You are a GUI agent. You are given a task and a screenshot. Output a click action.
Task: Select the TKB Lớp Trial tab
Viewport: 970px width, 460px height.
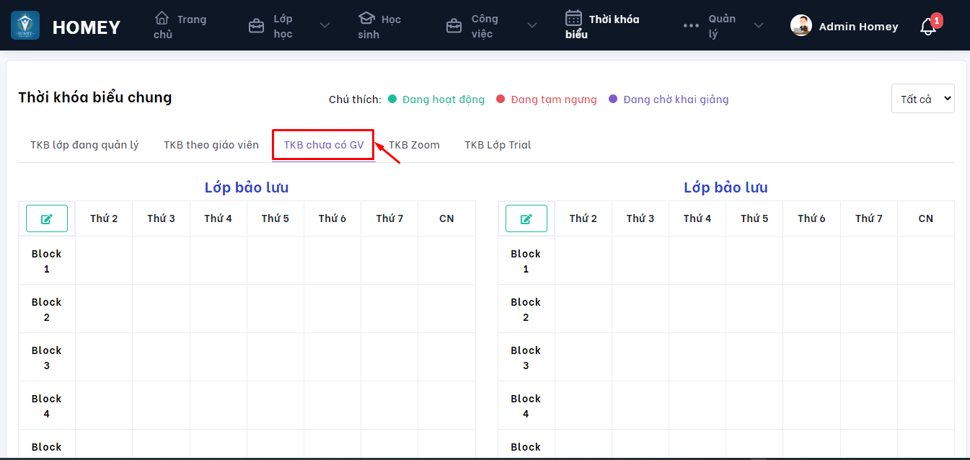point(498,145)
